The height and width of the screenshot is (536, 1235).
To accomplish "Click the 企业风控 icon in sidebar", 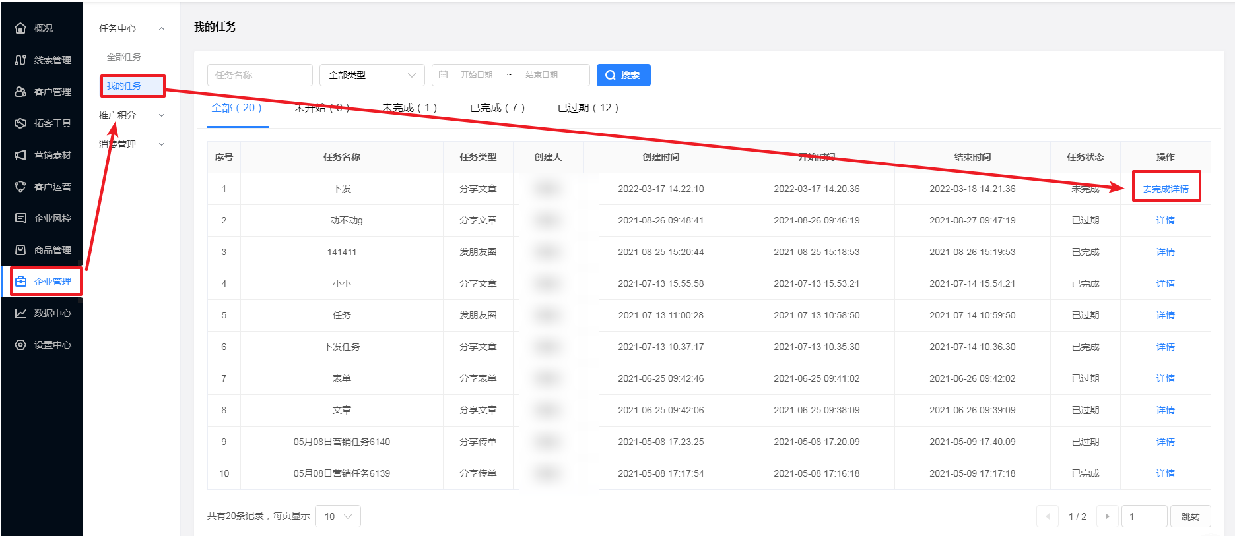I will (20, 218).
